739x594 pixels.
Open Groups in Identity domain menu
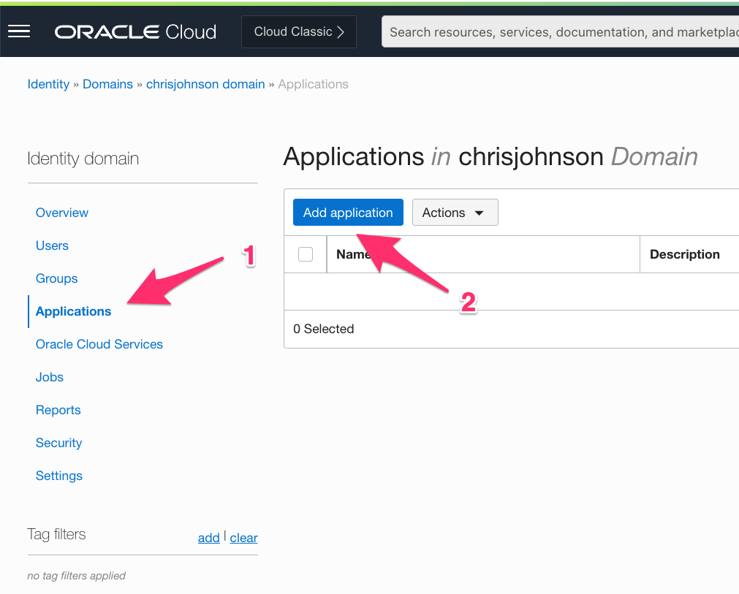pyautogui.click(x=56, y=278)
